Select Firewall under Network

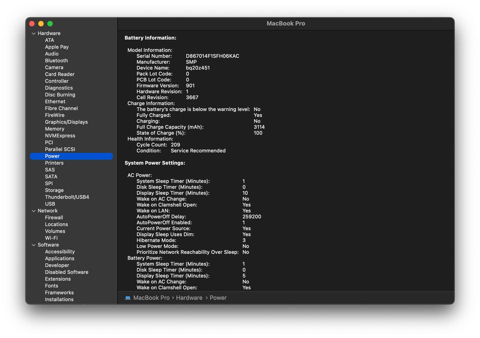pyautogui.click(x=54, y=217)
